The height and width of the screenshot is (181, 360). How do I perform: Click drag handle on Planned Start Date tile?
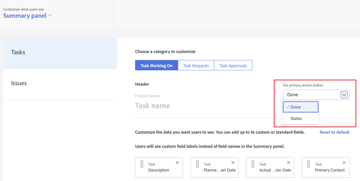coord(197,164)
